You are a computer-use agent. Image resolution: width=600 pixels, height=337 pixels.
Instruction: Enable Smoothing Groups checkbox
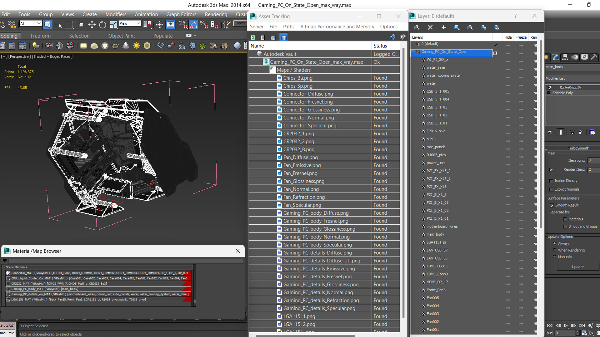point(565,227)
